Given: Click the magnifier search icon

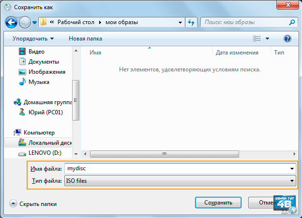Looking at the screenshot, I should [x=292, y=23].
